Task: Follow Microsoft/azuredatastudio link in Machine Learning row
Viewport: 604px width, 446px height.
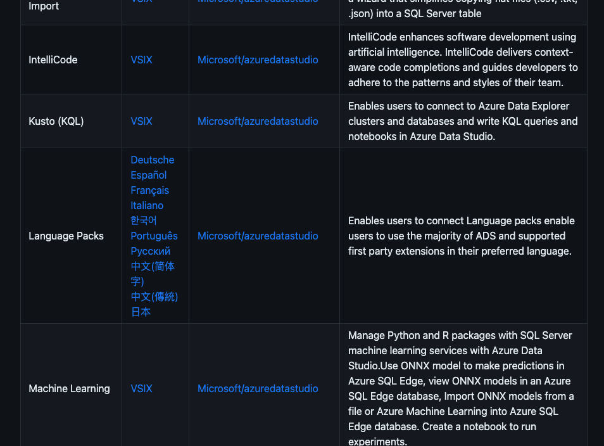Action: point(258,388)
